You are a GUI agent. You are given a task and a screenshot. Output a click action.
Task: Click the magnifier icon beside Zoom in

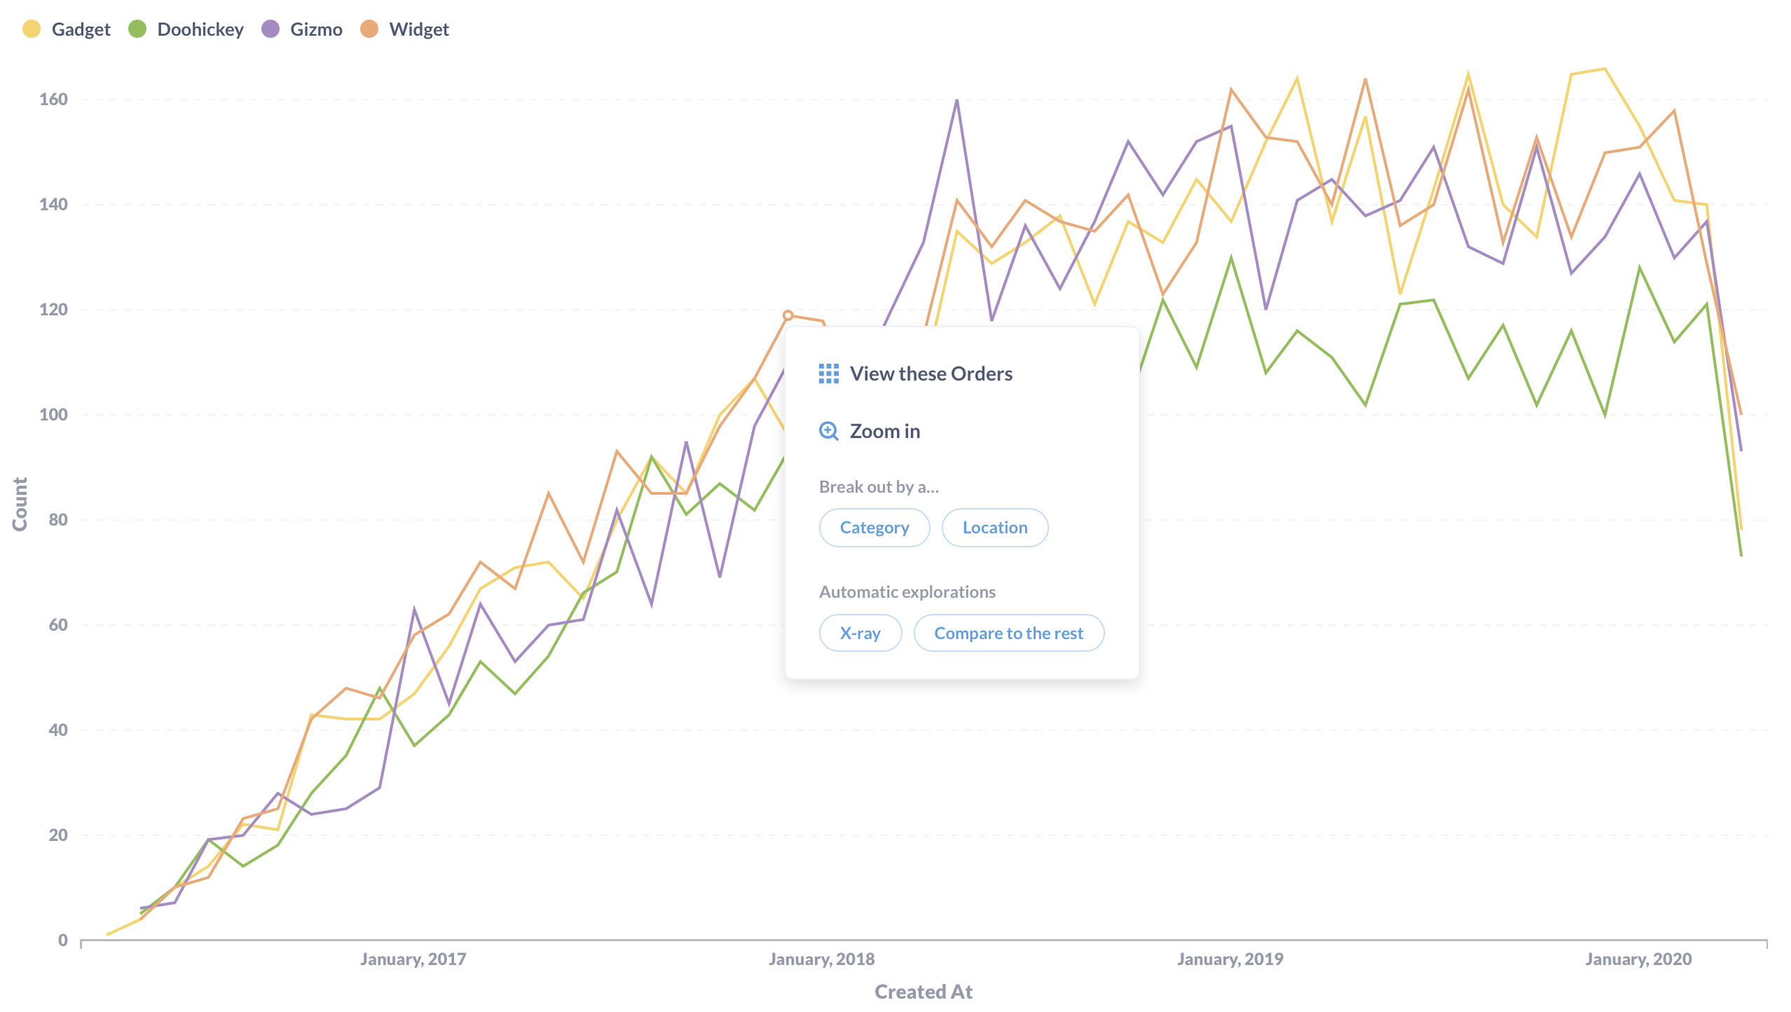click(x=828, y=431)
